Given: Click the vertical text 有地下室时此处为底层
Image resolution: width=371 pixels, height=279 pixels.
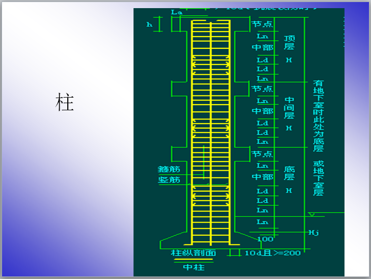Looking at the screenshot, I should 318,116.
